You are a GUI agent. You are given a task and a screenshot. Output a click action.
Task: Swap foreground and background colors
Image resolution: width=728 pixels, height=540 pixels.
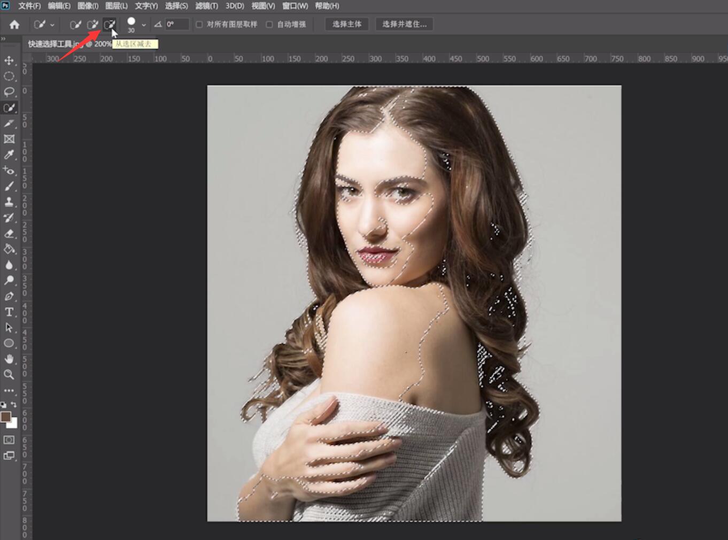click(14, 405)
